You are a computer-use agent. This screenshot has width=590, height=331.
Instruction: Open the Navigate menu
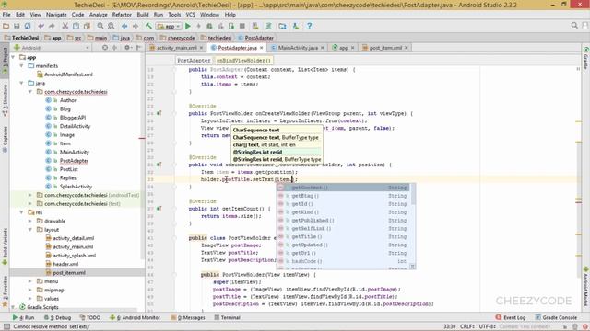[56, 15]
